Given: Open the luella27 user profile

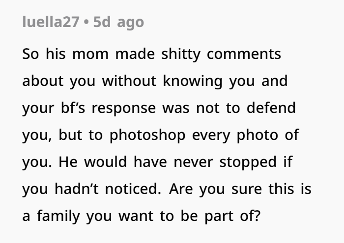Looking at the screenshot, I should coord(51,23).
